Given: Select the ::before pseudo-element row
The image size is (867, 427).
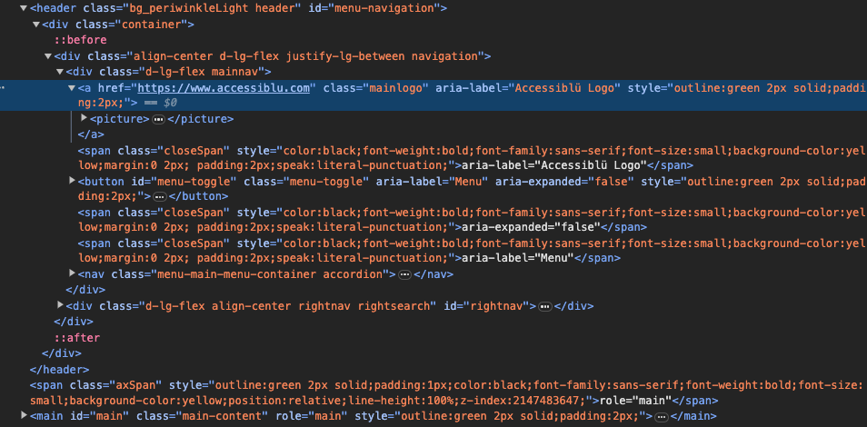Looking at the screenshot, I should pos(79,40).
